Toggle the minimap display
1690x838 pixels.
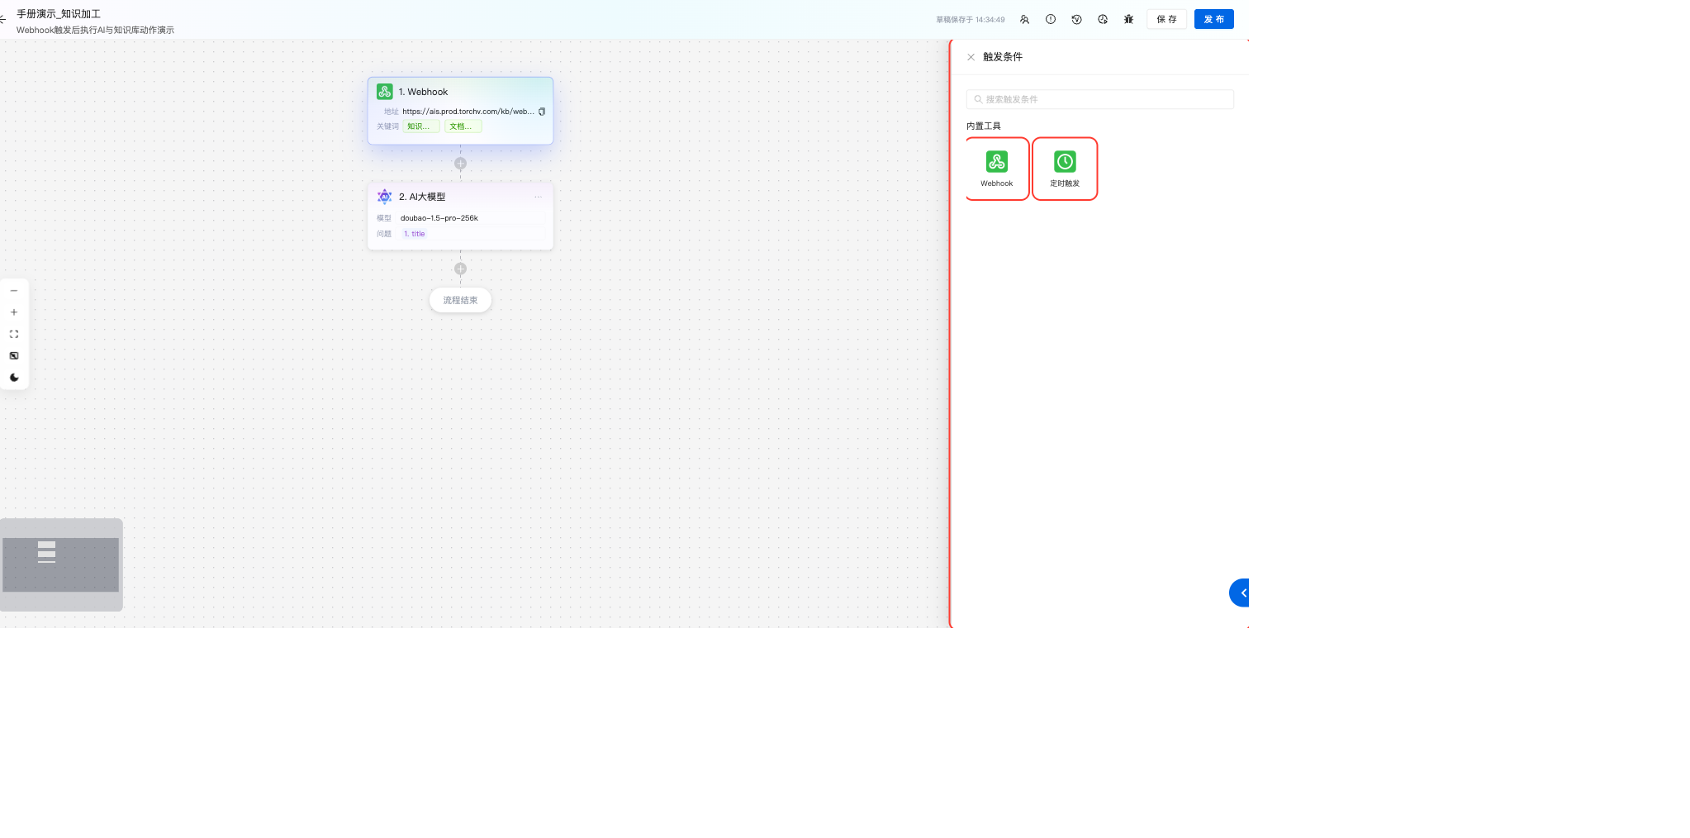[x=14, y=356]
